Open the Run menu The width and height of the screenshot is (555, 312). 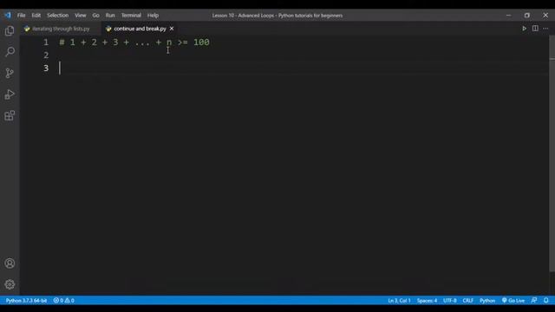point(110,16)
